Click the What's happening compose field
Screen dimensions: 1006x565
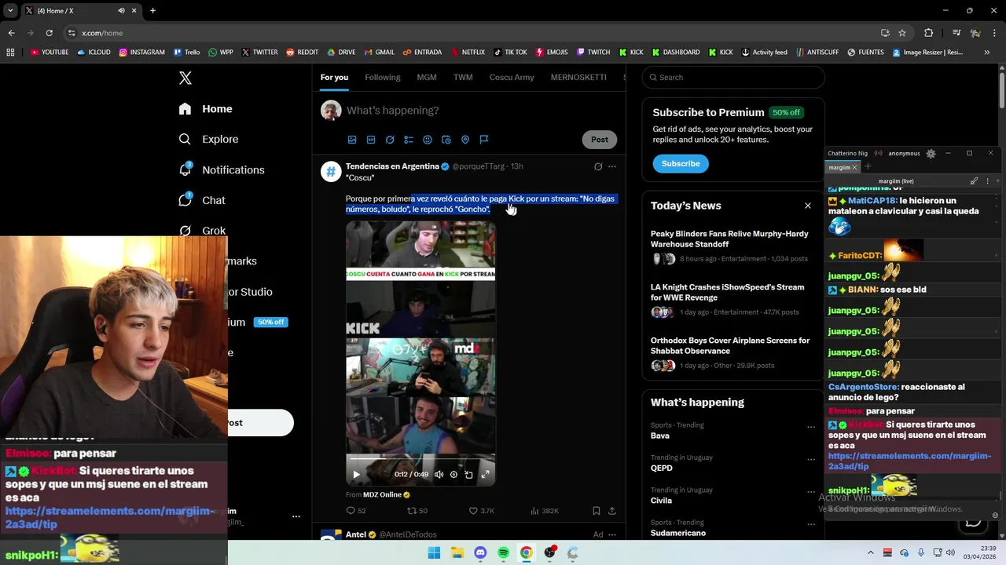479,111
